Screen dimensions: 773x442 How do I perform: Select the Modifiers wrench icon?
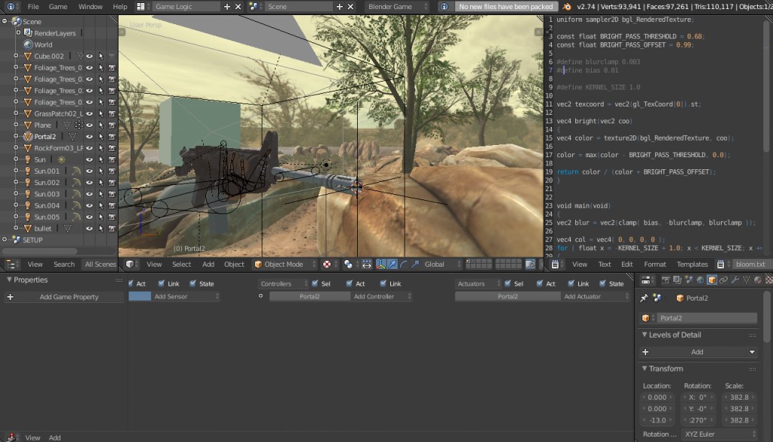coord(735,280)
